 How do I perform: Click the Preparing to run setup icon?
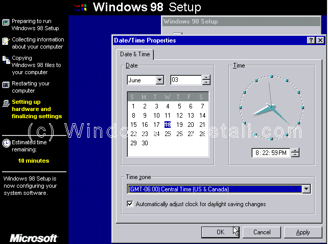click(x=6, y=23)
